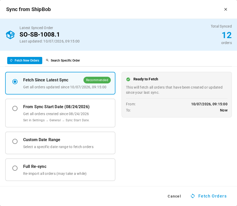Click 'Set in Settings → General → Sync Start Date.' hint
Image resolution: width=237 pixels, height=206 pixels.
56,120
